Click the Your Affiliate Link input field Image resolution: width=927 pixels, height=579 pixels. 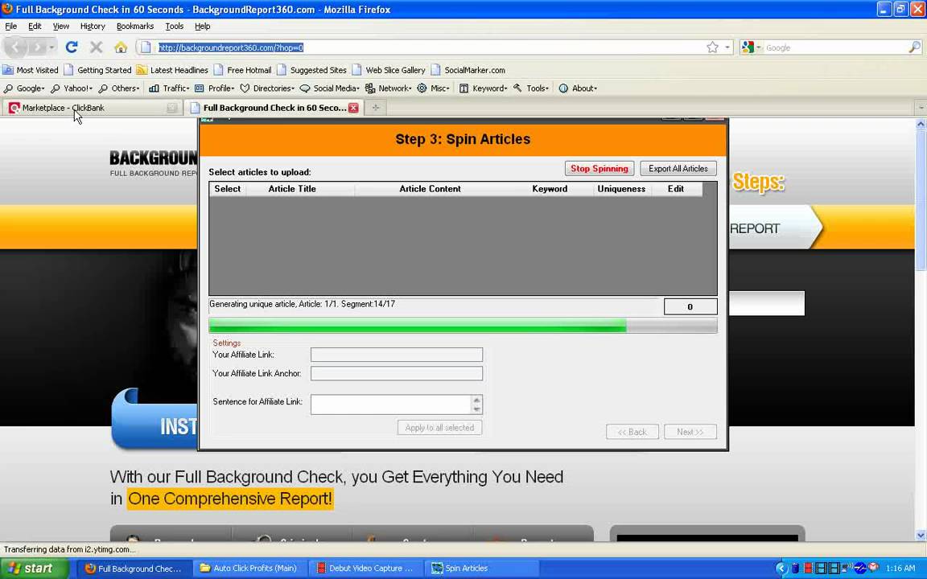[396, 355]
